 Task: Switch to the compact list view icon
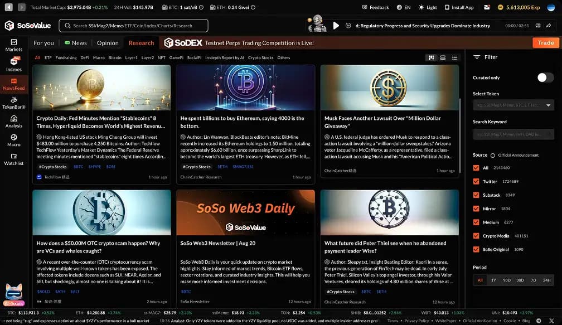click(454, 57)
